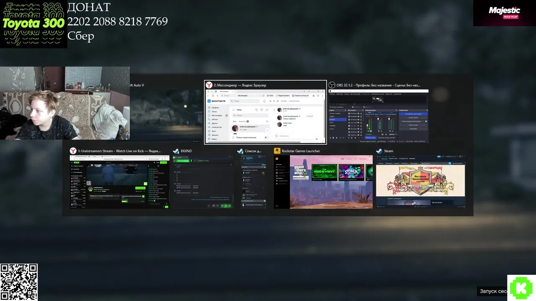Image resolution: width=536 pixels, height=301 pixels.
Task: Click the Steam icon next to BXXND
Action: 176,151
